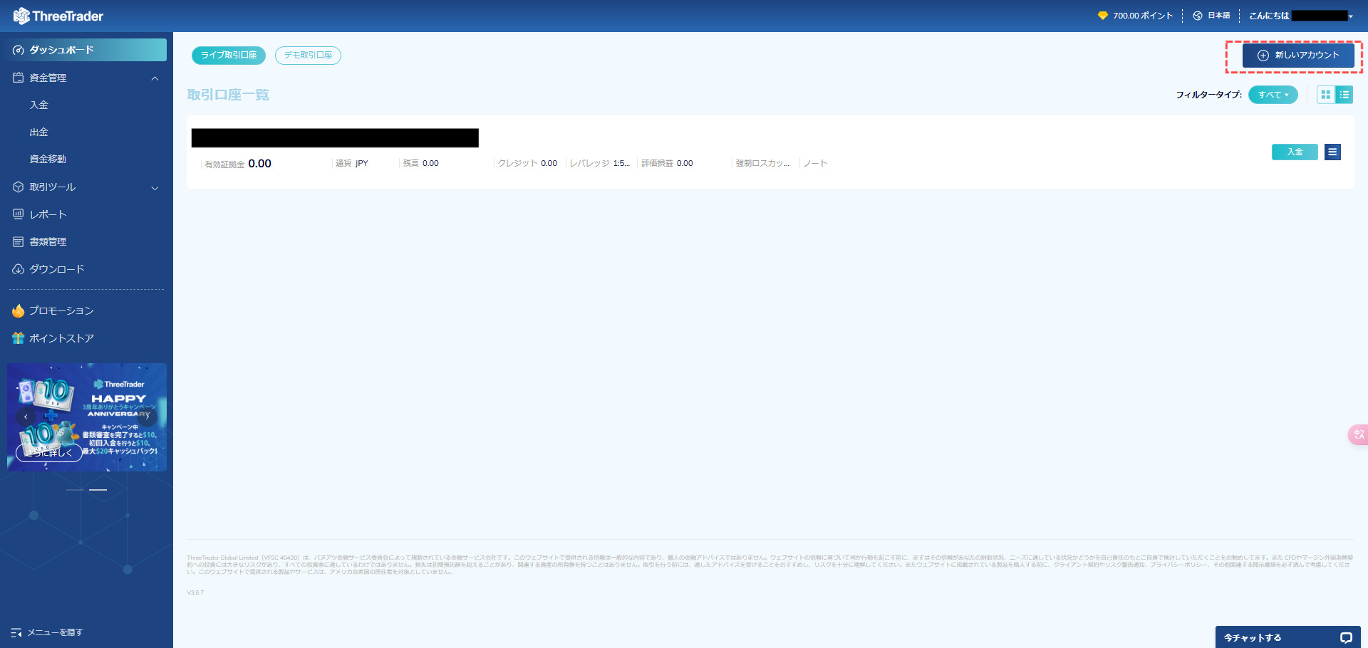Click the 新しいアカウント button
This screenshot has height=648, width=1368.
pos(1298,56)
